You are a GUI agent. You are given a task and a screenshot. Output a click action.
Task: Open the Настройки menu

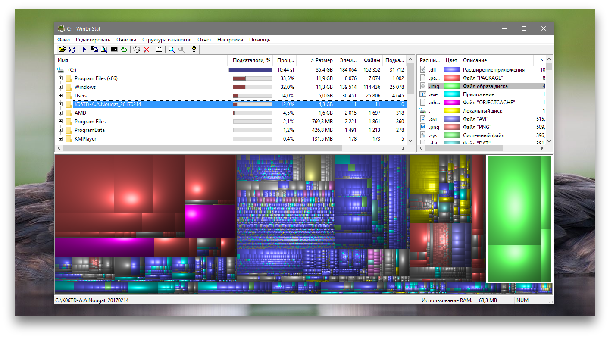click(230, 40)
